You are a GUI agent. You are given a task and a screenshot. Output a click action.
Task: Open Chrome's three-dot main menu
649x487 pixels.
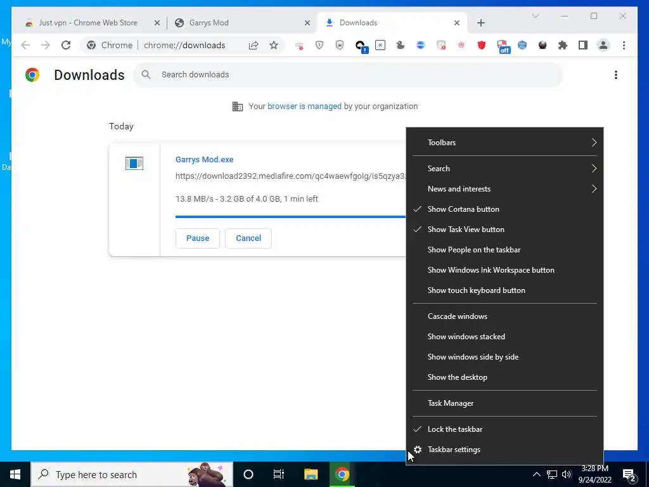pyautogui.click(x=624, y=45)
